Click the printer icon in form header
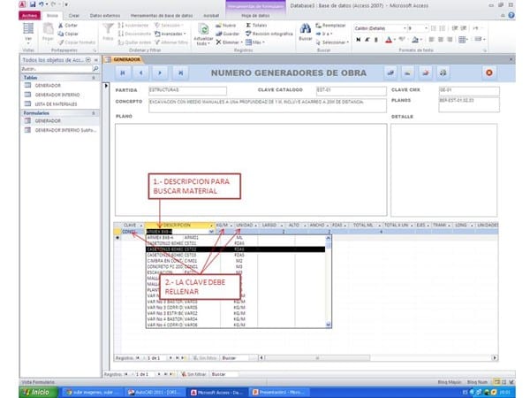The width and height of the screenshot is (530, 398). [443, 73]
